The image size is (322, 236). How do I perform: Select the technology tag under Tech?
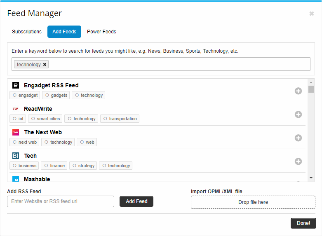pyautogui.click(x=115, y=166)
